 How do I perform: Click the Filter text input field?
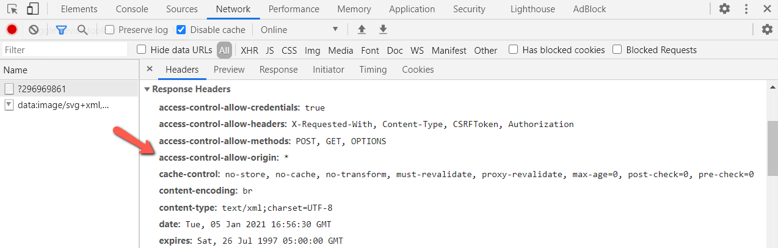(64, 50)
